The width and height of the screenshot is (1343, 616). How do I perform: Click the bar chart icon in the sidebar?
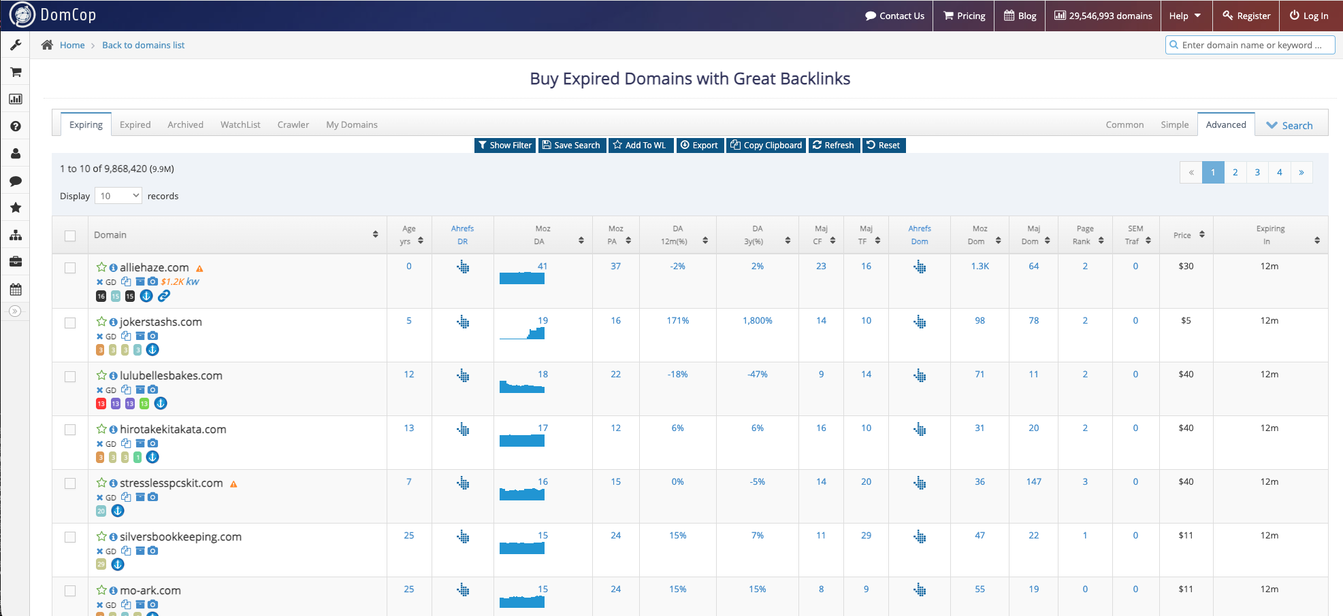tap(16, 99)
